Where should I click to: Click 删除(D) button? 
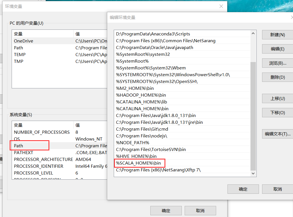click(277, 77)
